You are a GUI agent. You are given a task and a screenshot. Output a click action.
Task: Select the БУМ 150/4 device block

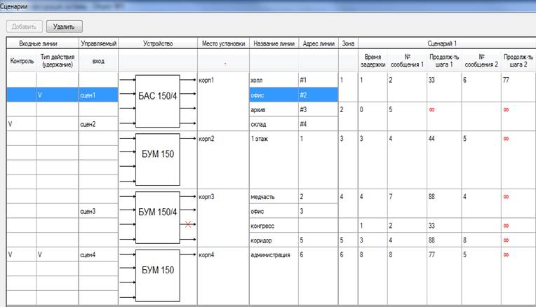pos(158,211)
